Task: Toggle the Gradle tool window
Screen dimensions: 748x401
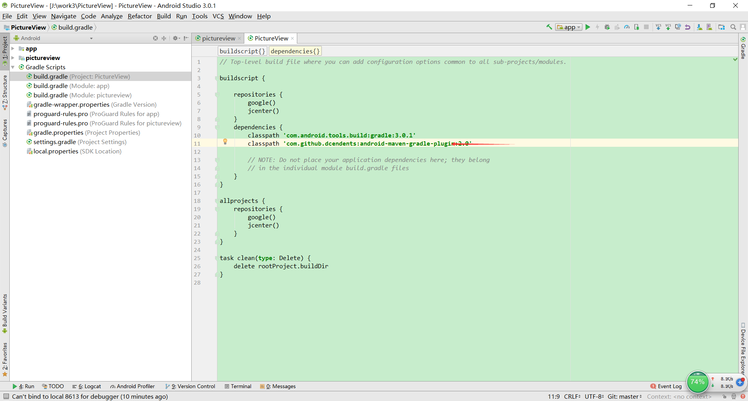Action: (743, 48)
